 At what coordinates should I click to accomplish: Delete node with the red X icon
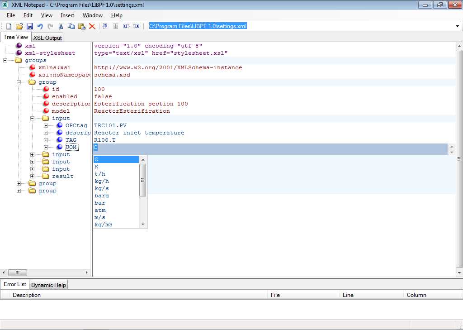point(93,26)
